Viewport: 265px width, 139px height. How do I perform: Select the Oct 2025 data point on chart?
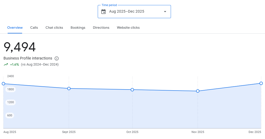point(132,90)
